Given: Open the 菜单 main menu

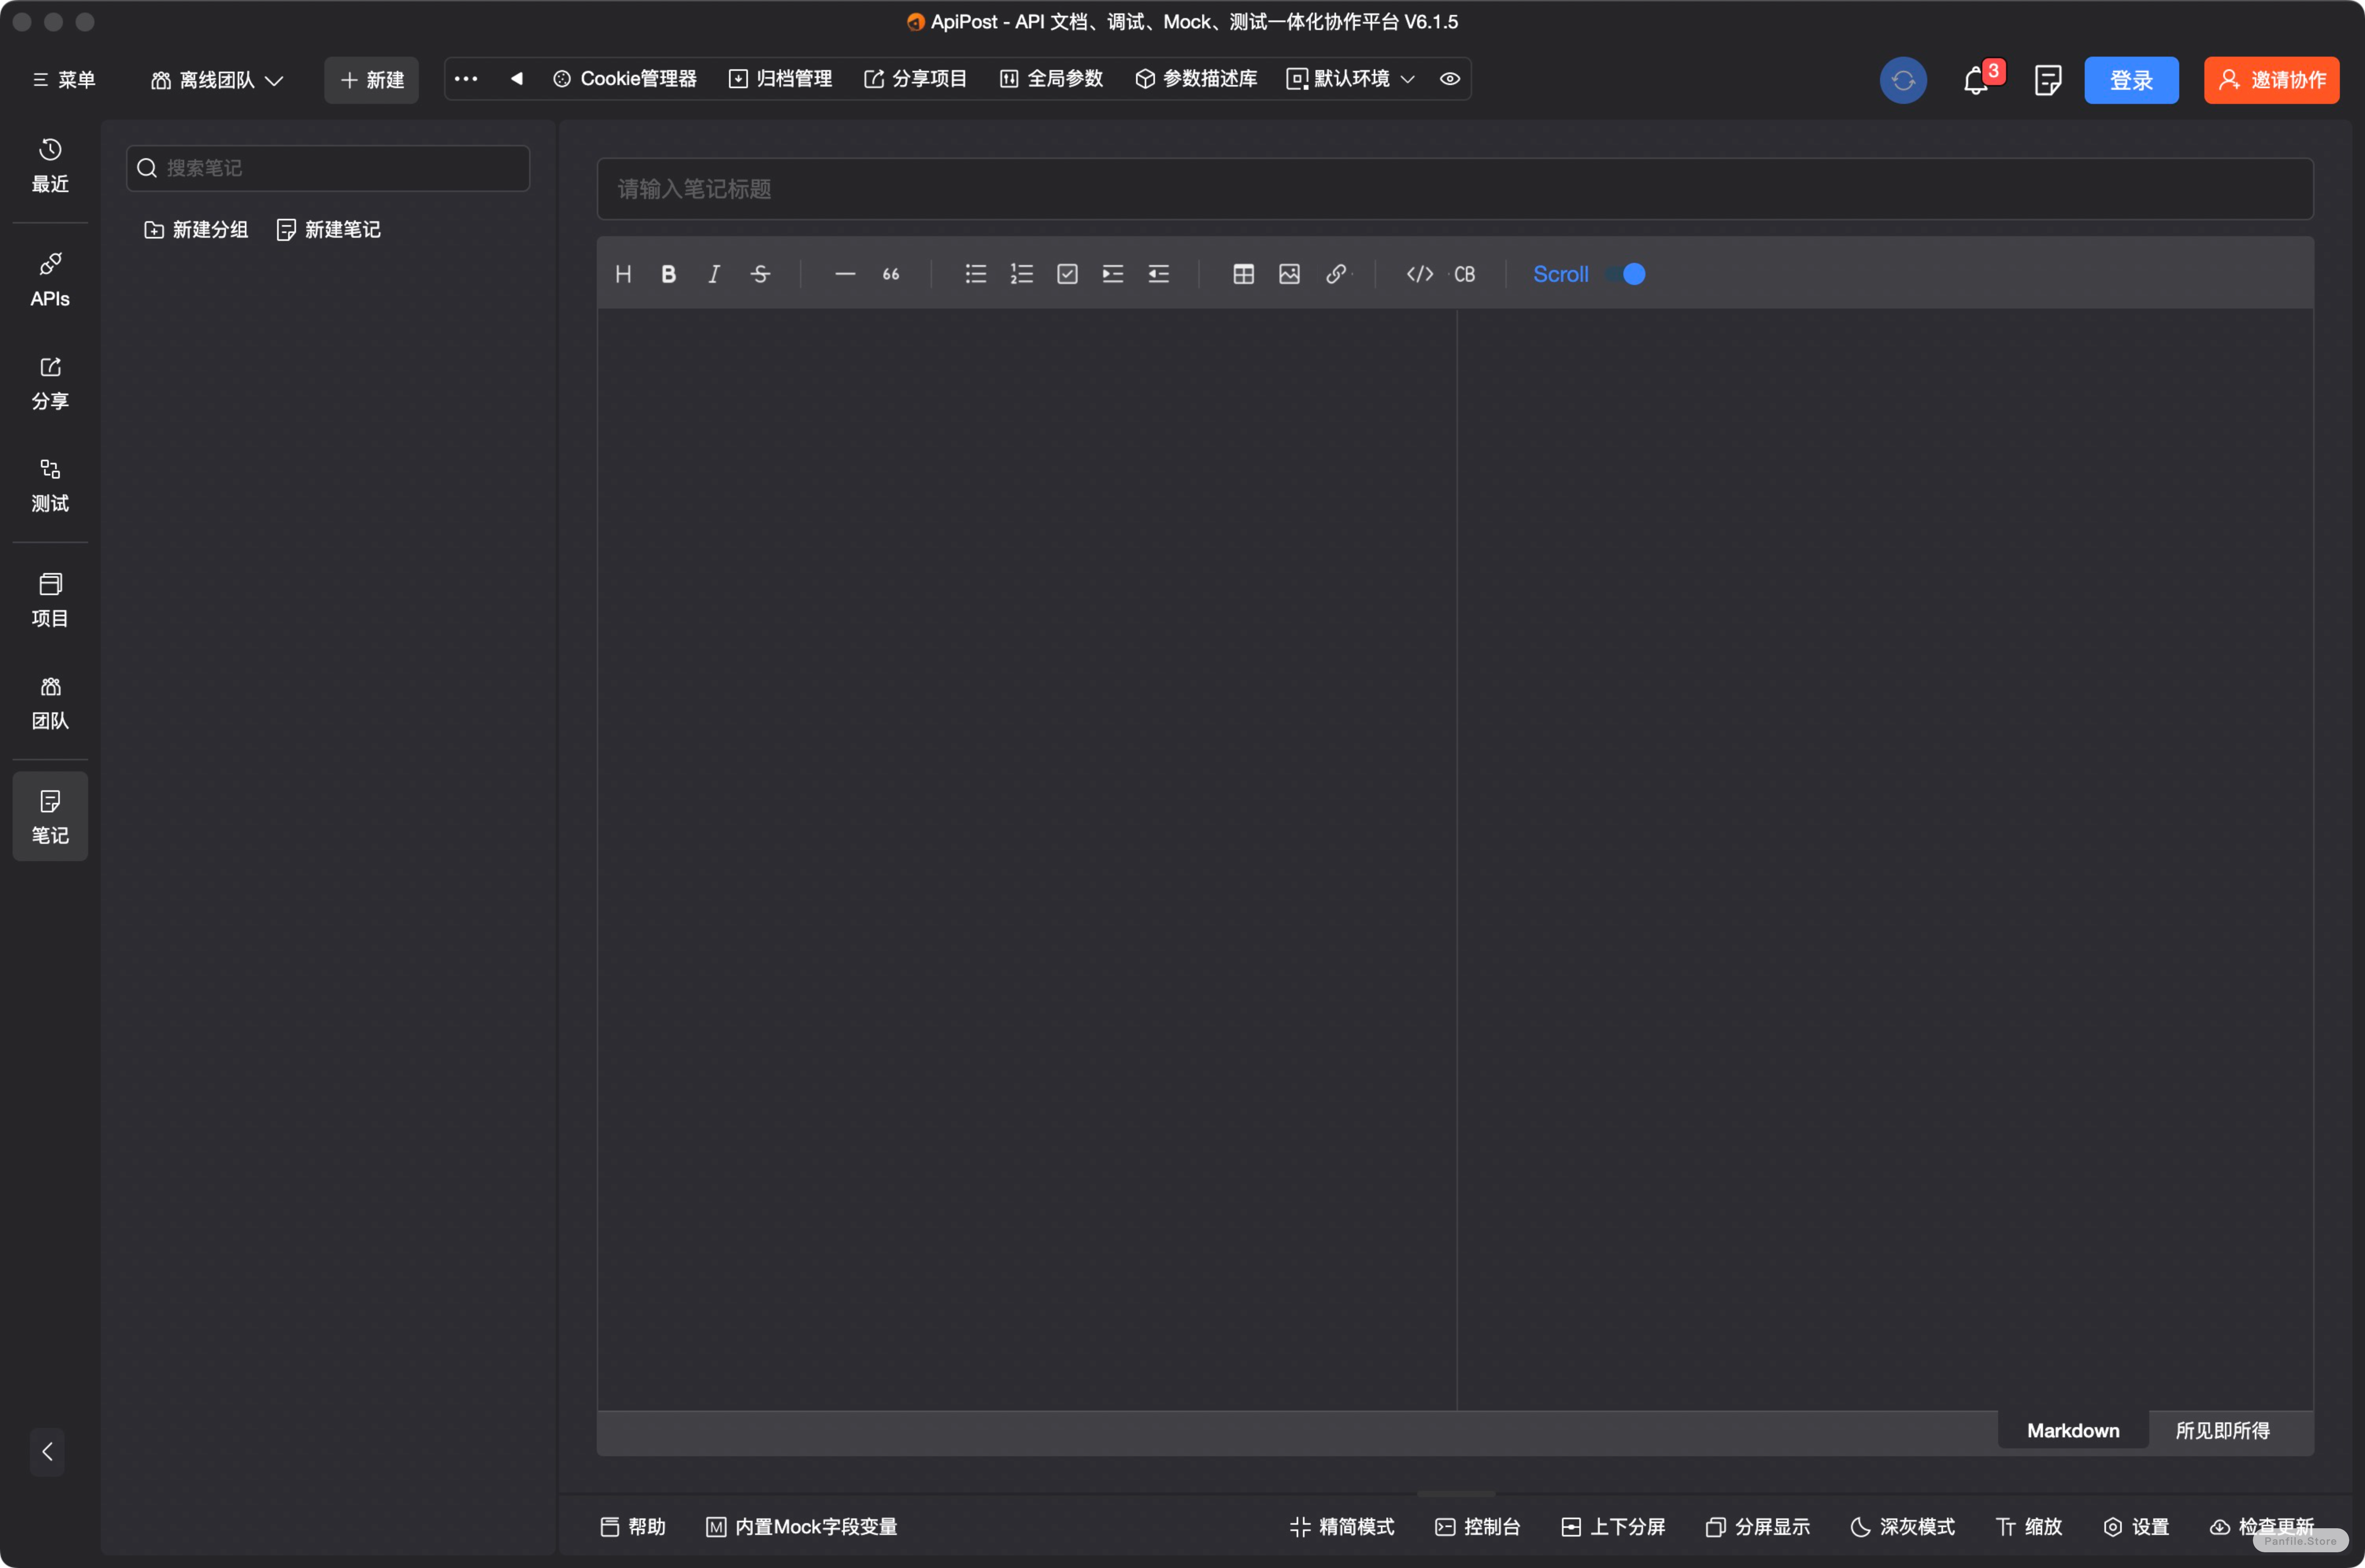Looking at the screenshot, I should pos(64,80).
